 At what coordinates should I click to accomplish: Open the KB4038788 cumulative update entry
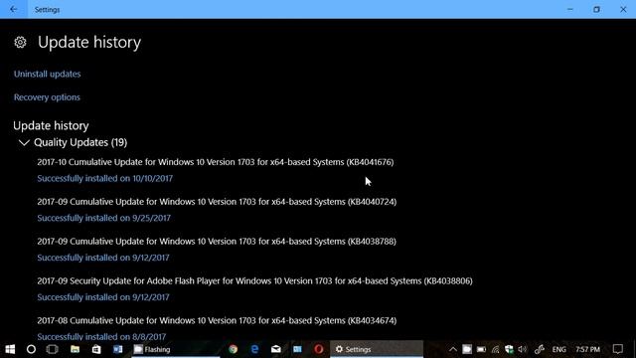click(x=217, y=241)
